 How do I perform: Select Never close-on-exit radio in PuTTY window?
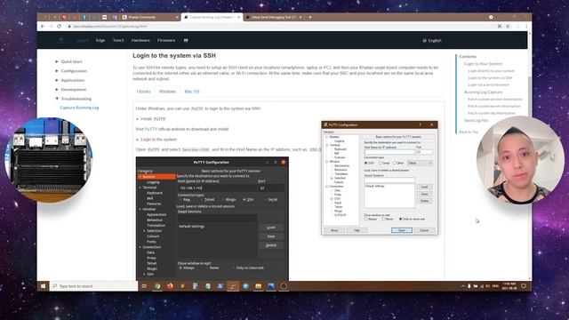[383, 220]
